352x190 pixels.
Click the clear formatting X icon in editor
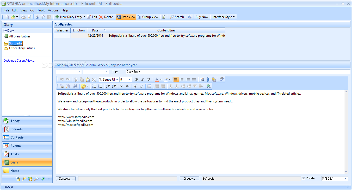[x=94, y=80]
